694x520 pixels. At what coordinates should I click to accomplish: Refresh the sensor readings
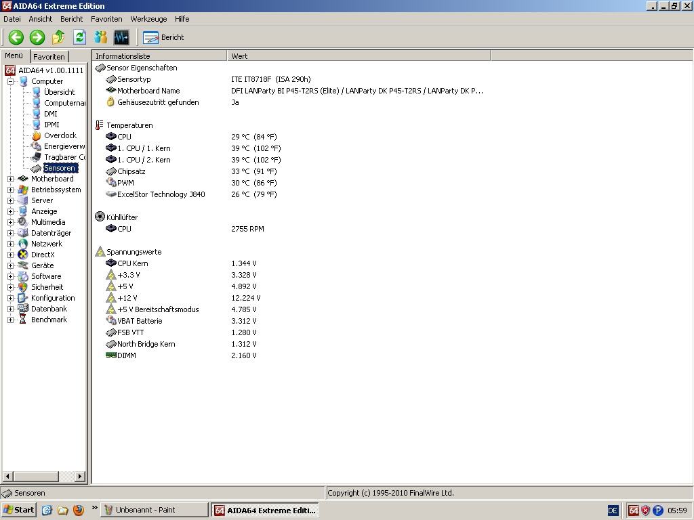pyautogui.click(x=79, y=37)
